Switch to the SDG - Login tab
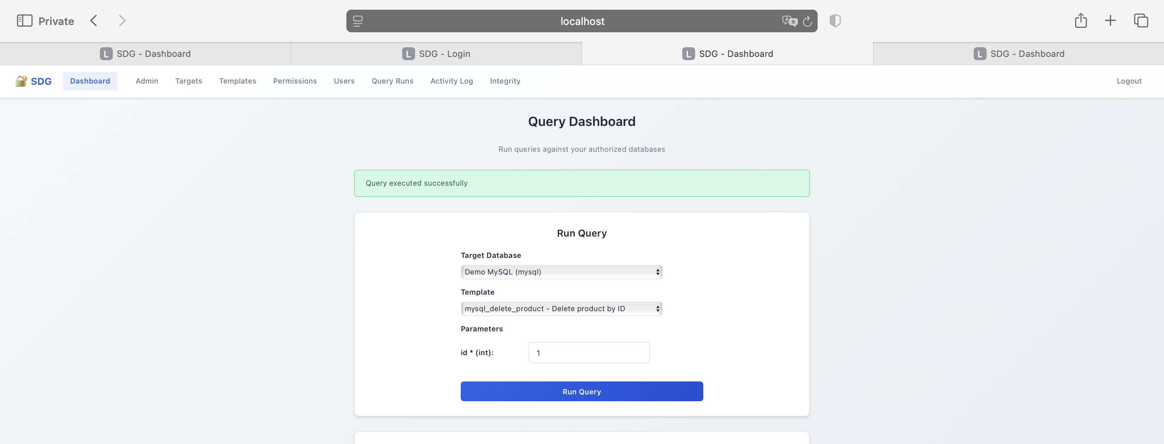This screenshot has height=444, width=1164. (436, 53)
